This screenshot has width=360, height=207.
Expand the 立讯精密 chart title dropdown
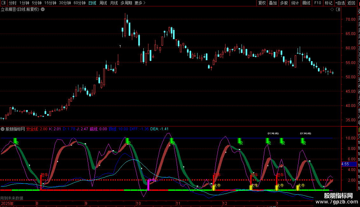click(x=43, y=9)
